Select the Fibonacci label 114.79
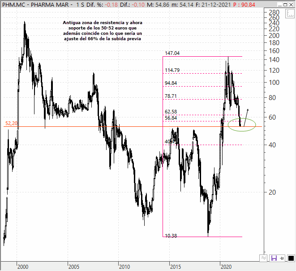This screenshot has height=271, width=296. (172, 70)
